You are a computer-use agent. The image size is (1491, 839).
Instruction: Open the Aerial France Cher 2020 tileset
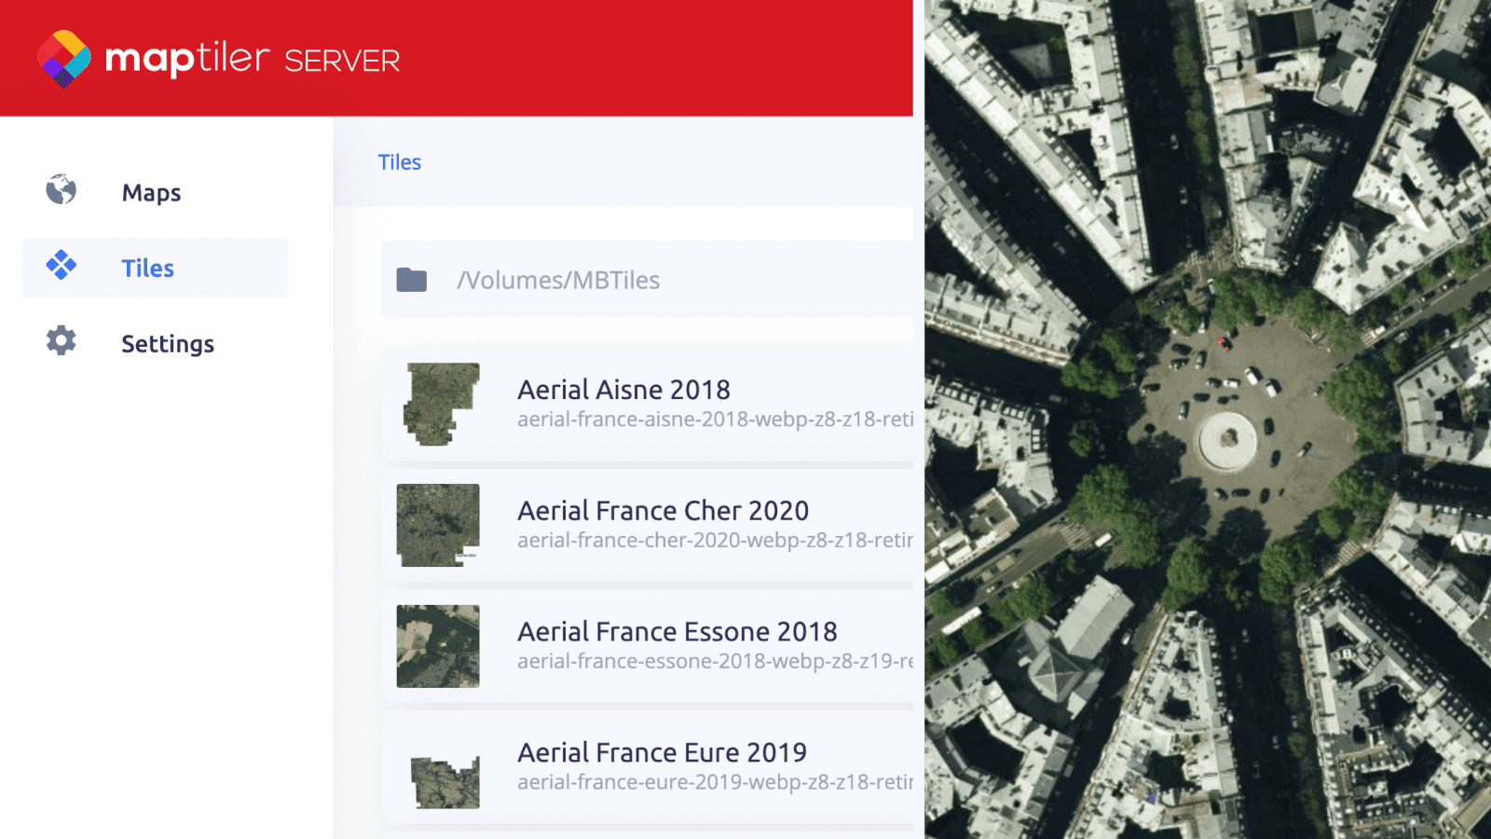pyautogui.click(x=663, y=510)
